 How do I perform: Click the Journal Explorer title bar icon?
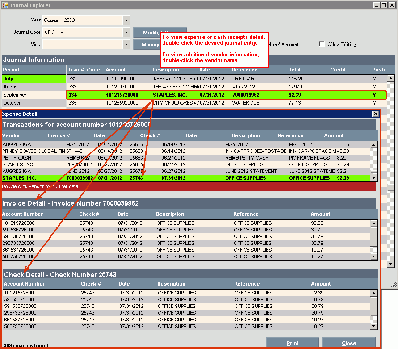coord(5,5)
